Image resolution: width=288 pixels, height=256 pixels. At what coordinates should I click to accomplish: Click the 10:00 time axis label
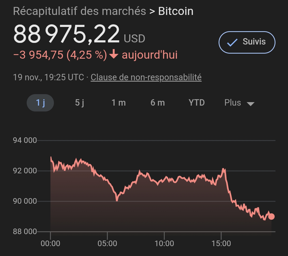click(x=164, y=243)
